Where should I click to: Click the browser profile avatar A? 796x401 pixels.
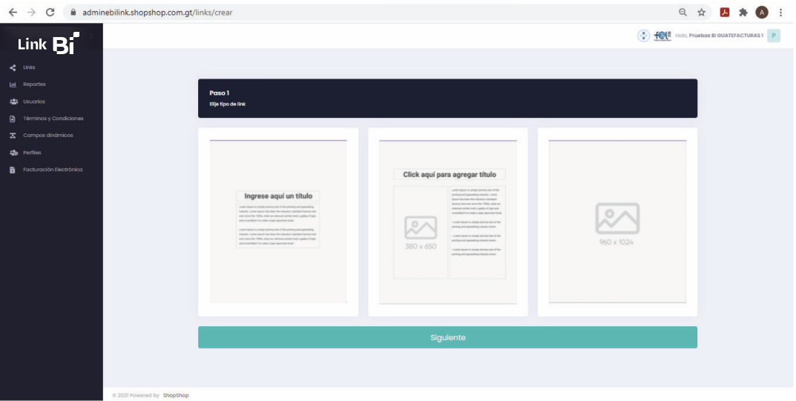point(761,12)
